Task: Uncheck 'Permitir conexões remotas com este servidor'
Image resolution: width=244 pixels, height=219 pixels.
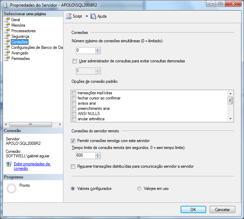Action: pos(73,141)
